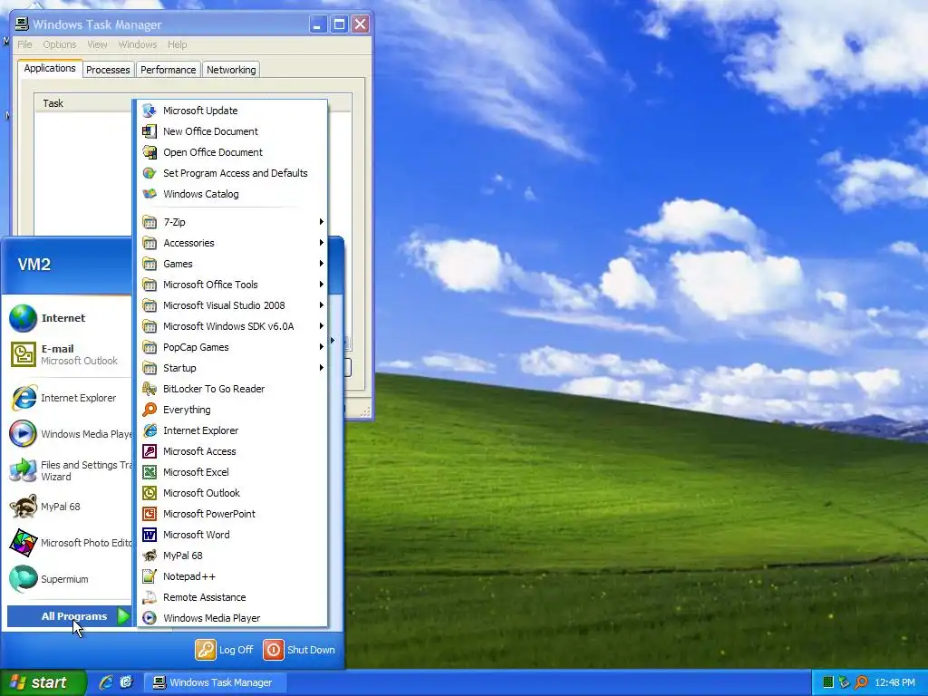Open Set Program Access and Defaults
The height and width of the screenshot is (696, 928).
point(232,173)
